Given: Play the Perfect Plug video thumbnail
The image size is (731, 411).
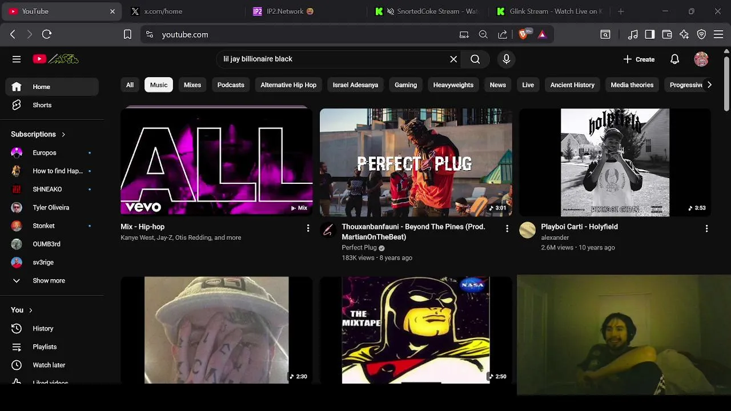Looking at the screenshot, I should 416,162.
